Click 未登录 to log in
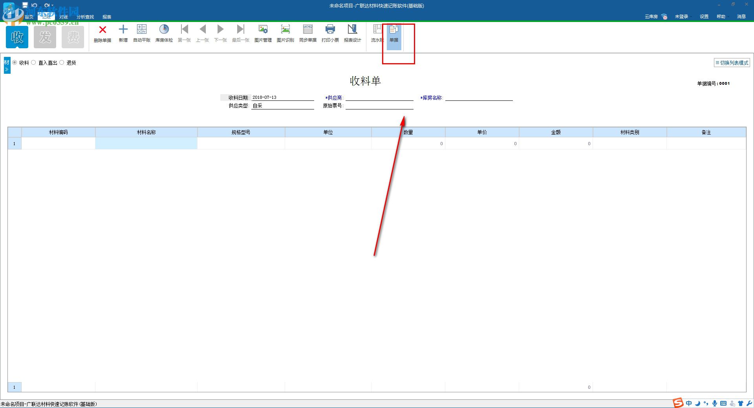The width and height of the screenshot is (754, 408). coord(681,16)
